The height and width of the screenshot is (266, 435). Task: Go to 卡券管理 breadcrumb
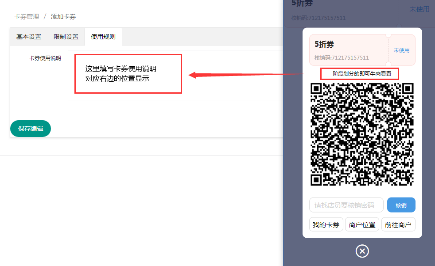point(27,17)
